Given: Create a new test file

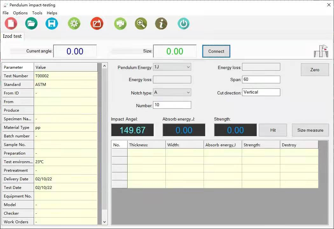Looking at the screenshot, I should [x=10, y=23].
